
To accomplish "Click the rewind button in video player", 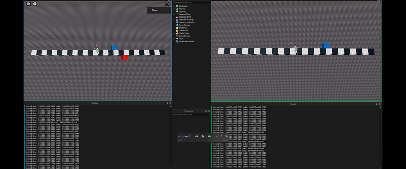I will [x=197, y=136].
